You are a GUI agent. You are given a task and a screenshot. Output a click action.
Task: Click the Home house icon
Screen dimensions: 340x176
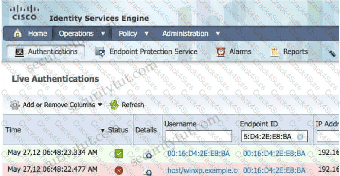coord(17,34)
